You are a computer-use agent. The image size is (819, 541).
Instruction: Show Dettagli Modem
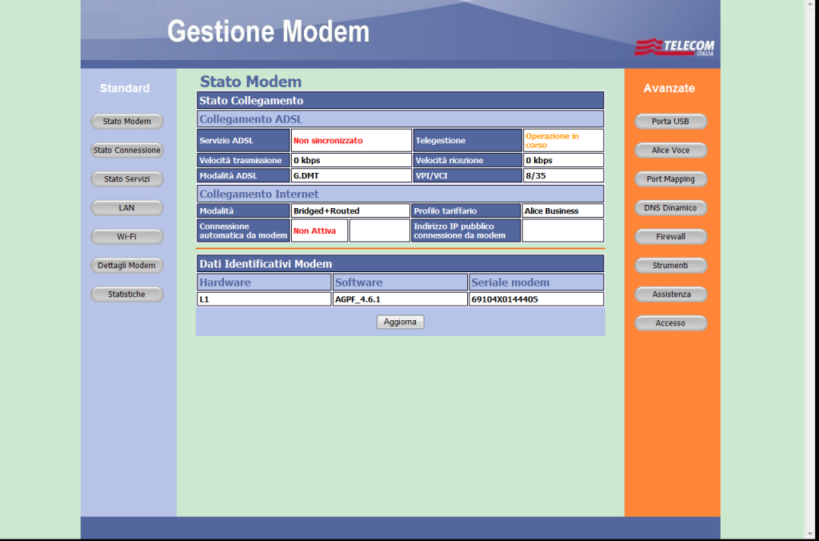click(x=126, y=265)
